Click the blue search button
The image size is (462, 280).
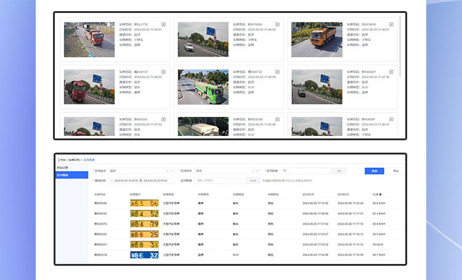[374, 171]
